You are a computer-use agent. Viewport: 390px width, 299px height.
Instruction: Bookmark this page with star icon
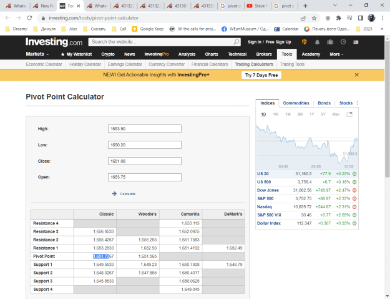coord(314,18)
